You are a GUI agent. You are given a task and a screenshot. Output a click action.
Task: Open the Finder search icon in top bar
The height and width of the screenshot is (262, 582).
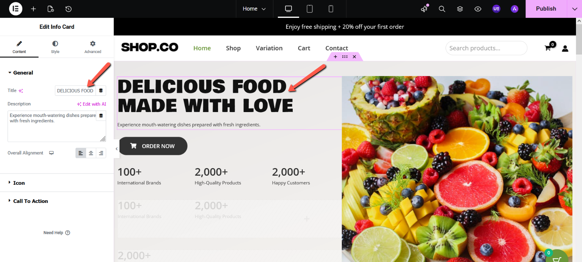(442, 9)
